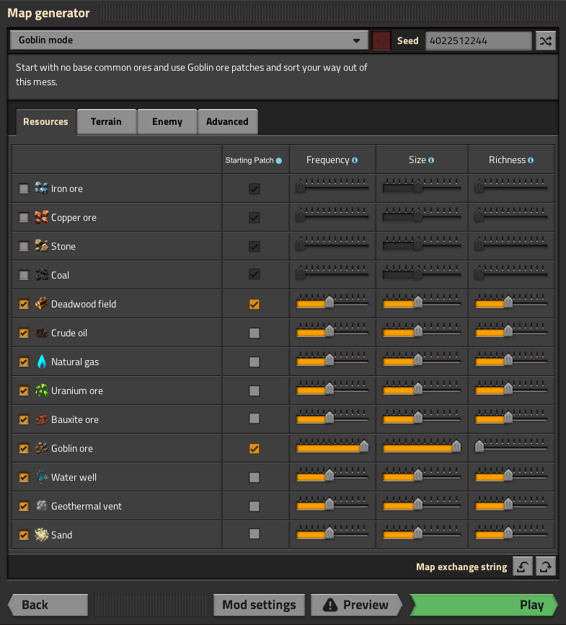
Task: Click the export map exchange string icon
Action: coord(546,567)
